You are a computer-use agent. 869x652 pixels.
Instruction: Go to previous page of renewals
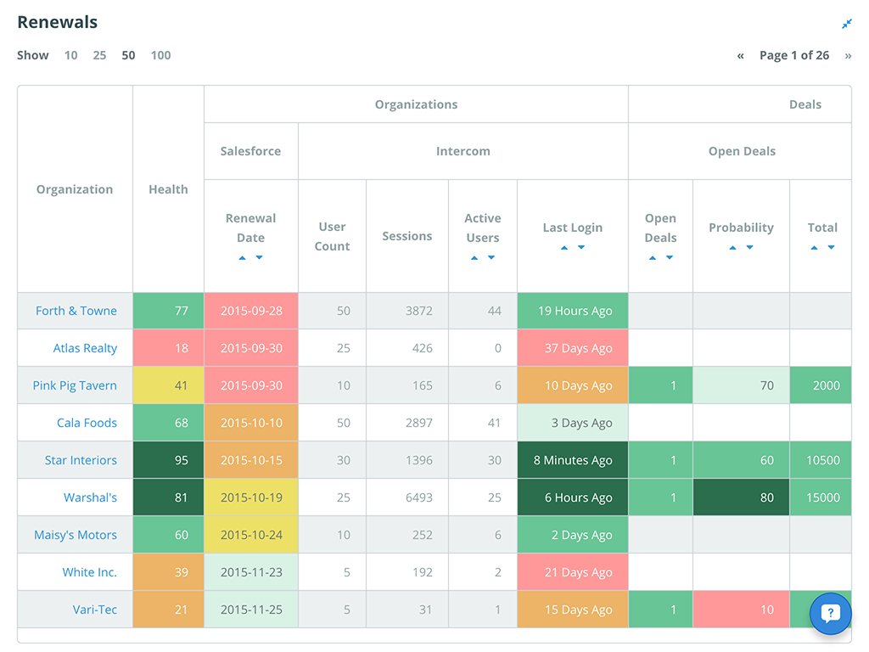pos(740,55)
